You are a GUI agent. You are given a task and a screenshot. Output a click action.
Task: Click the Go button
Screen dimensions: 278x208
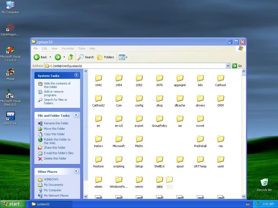click(237, 66)
